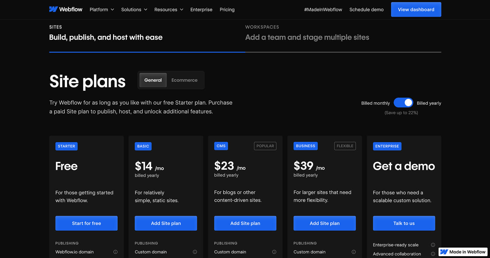
Task: Open info icon for Basic plan Custom domain
Action: tap(195, 252)
